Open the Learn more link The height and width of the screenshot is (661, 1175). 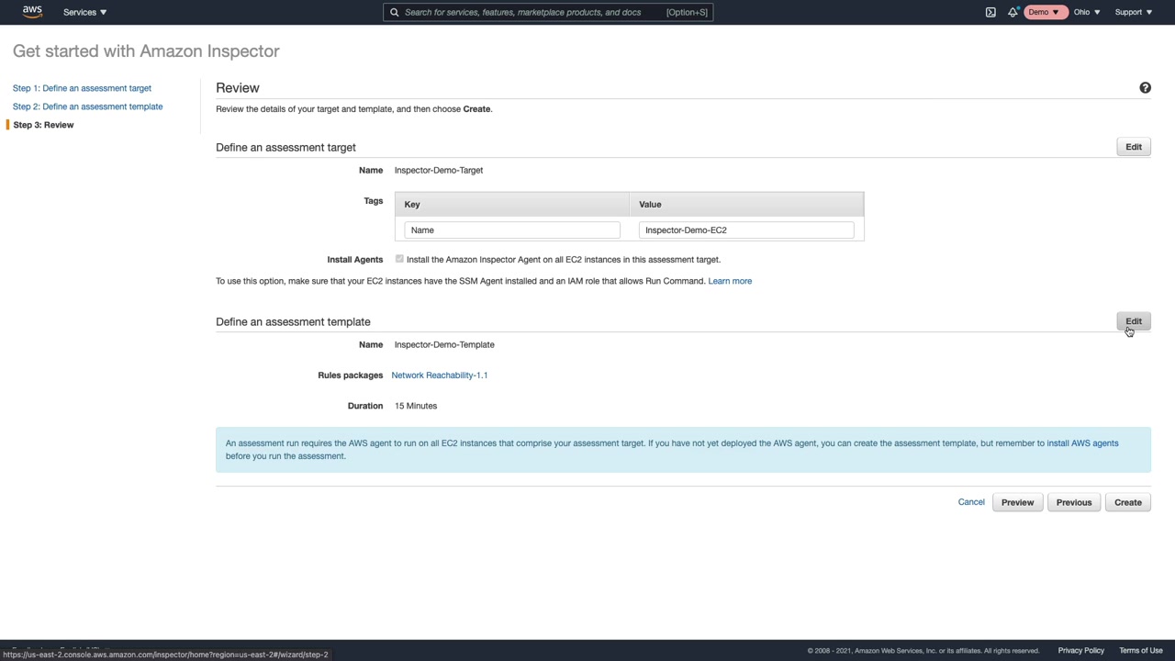pos(730,281)
